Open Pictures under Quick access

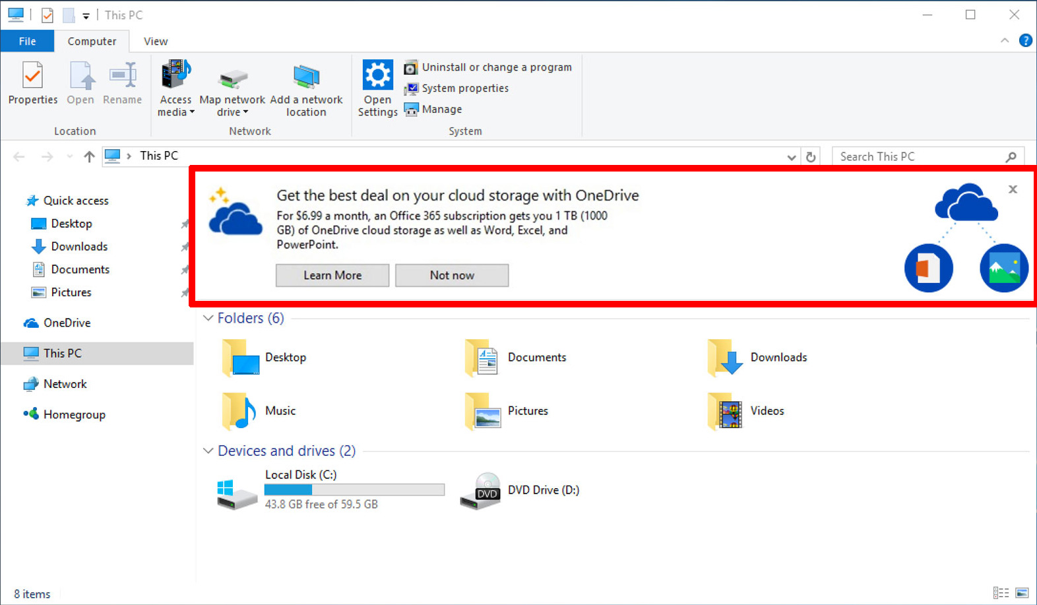tap(61, 292)
